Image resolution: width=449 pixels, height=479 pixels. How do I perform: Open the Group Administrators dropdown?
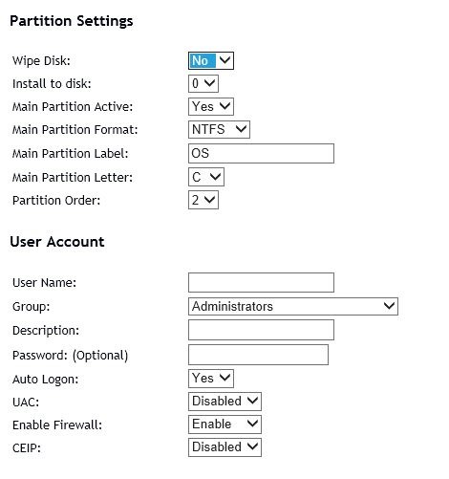point(293,306)
